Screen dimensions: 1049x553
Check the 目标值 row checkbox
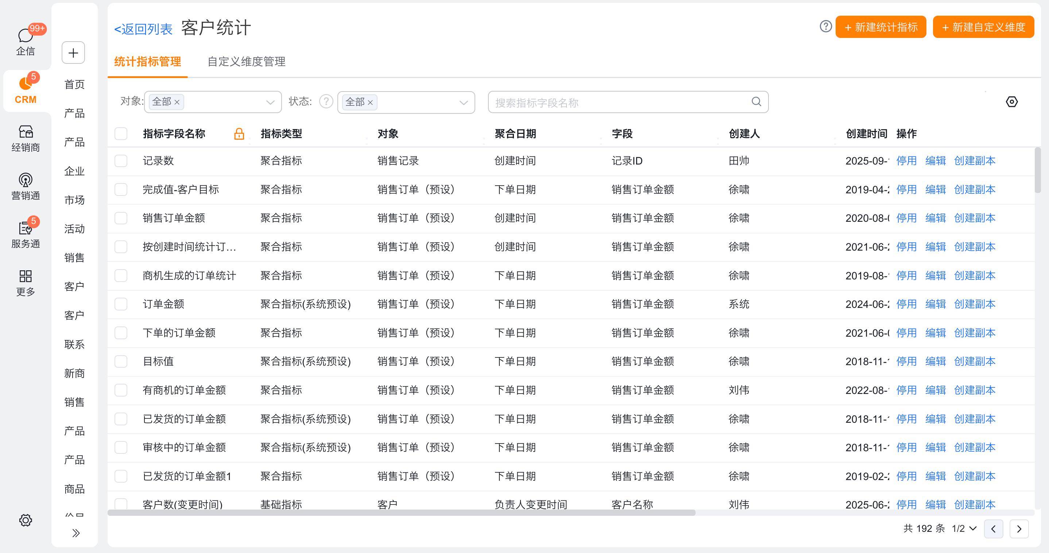tap(121, 361)
